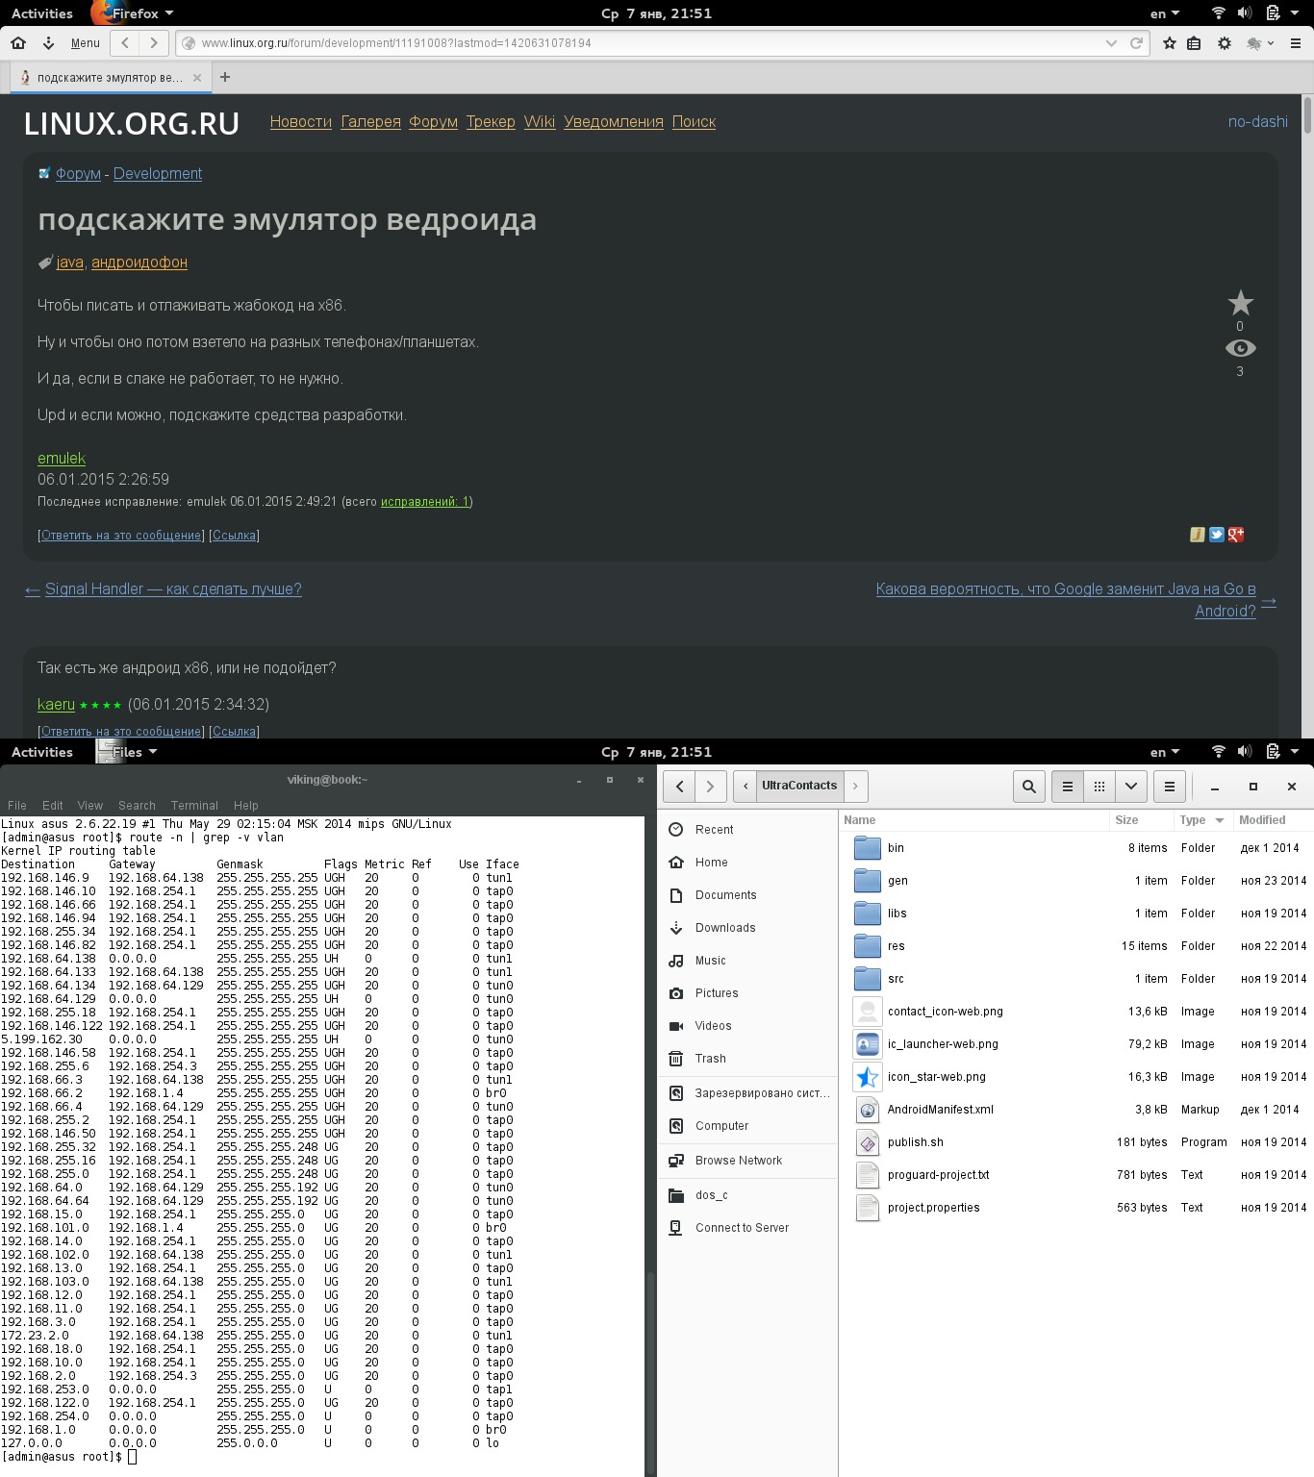Toggle the watch eye icon on post

click(1241, 348)
